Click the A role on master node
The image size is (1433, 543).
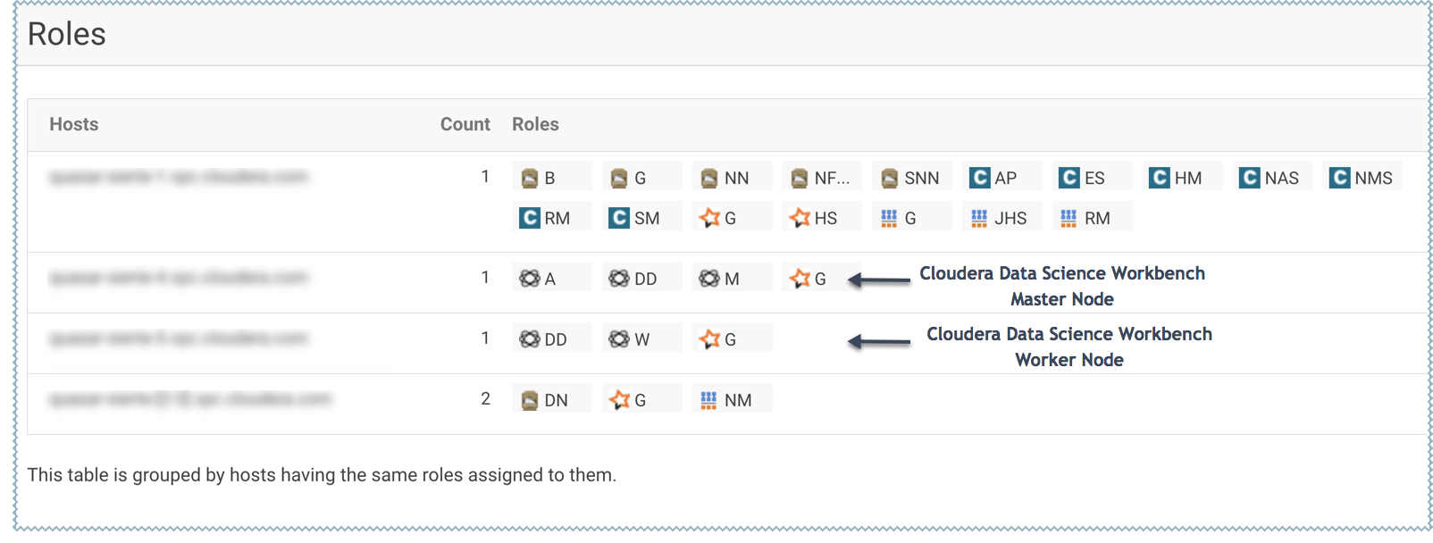click(x=539, y=279)
